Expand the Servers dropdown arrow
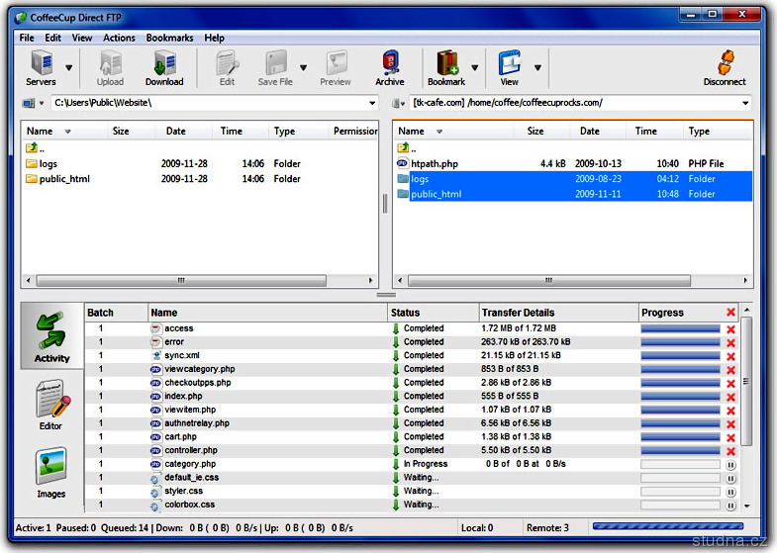The image size is (777, 553). (69, 68)
